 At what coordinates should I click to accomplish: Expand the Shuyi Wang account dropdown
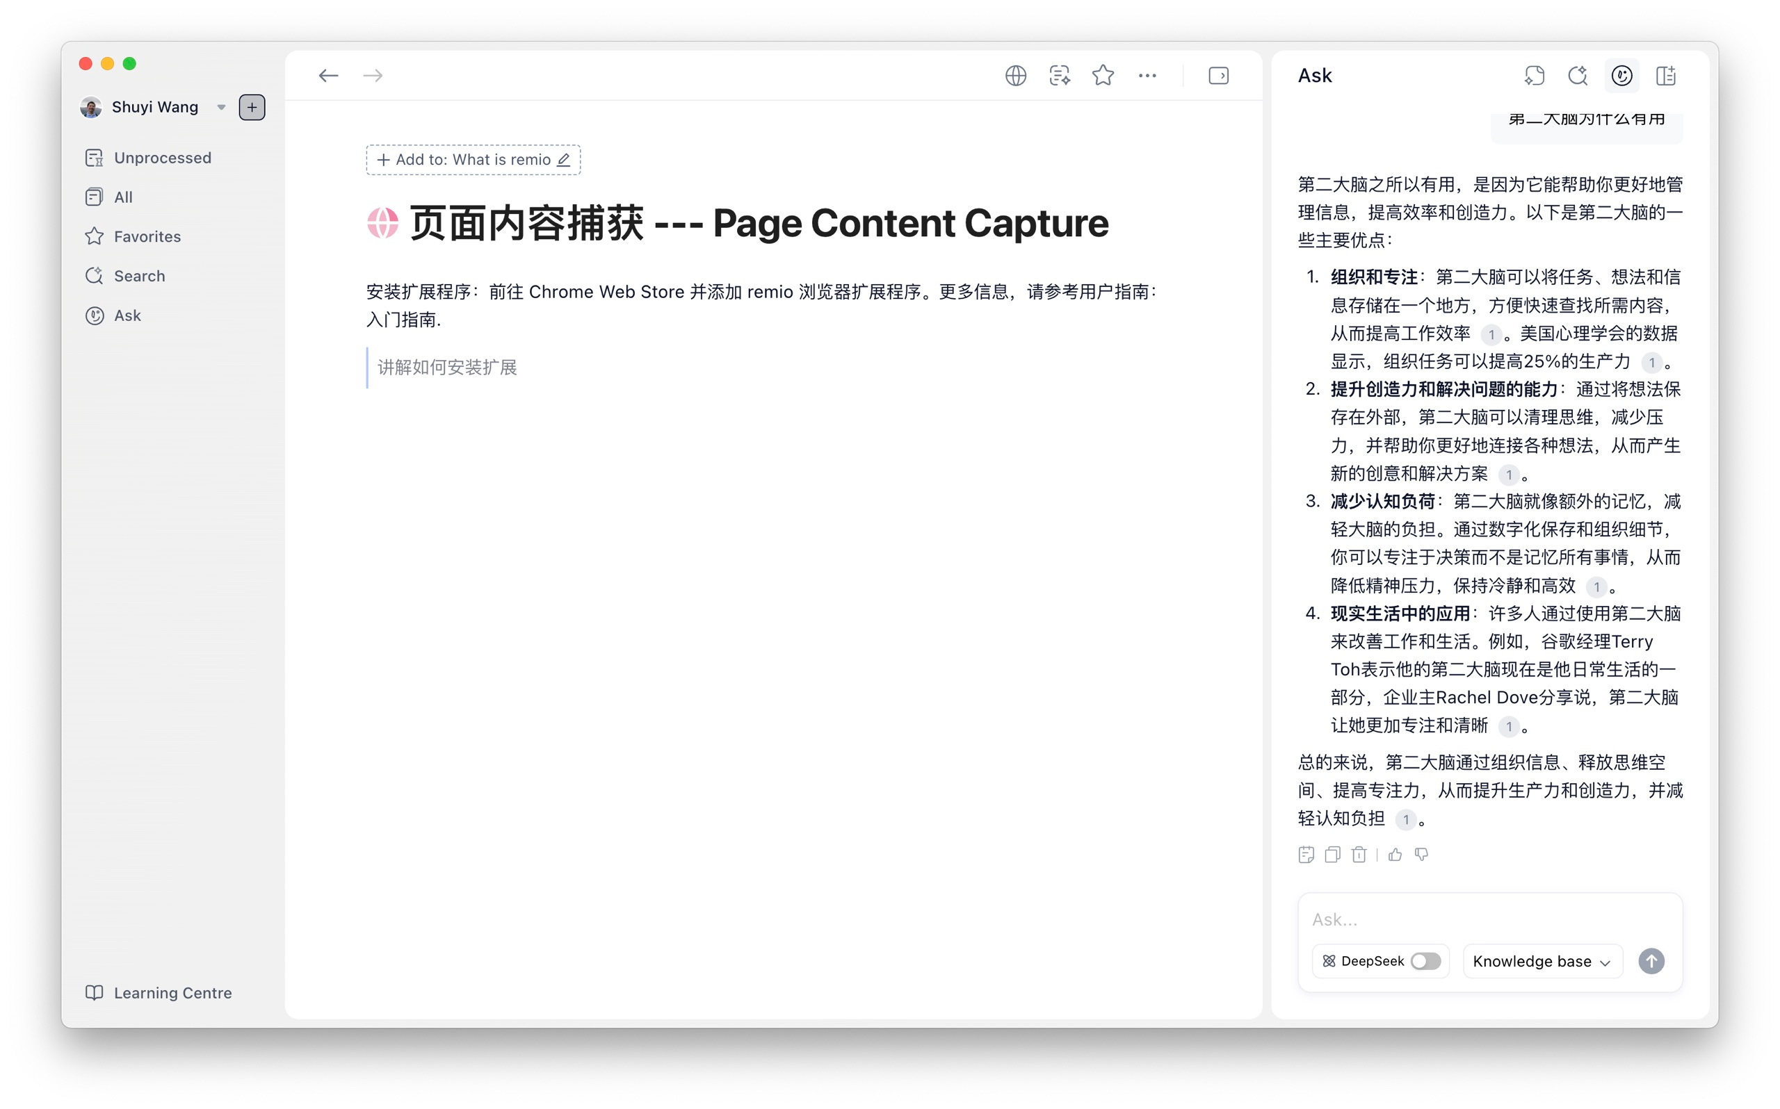tap(221, 107)
